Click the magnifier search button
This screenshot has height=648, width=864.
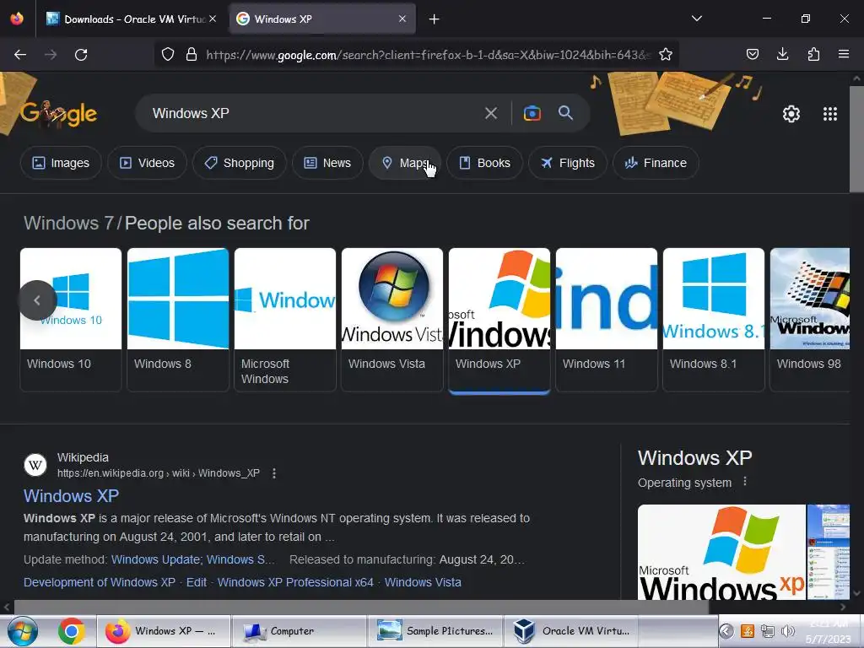pos(565,113)
